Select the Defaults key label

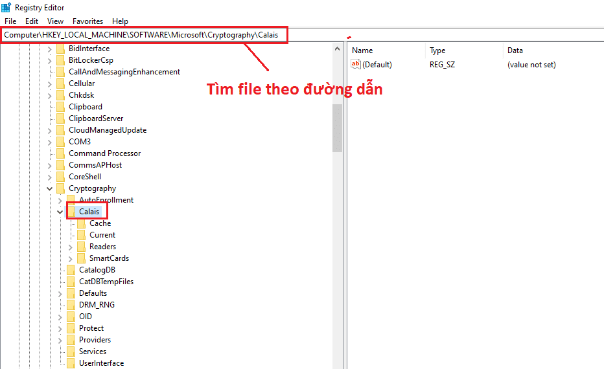click(x=93, y=293)
